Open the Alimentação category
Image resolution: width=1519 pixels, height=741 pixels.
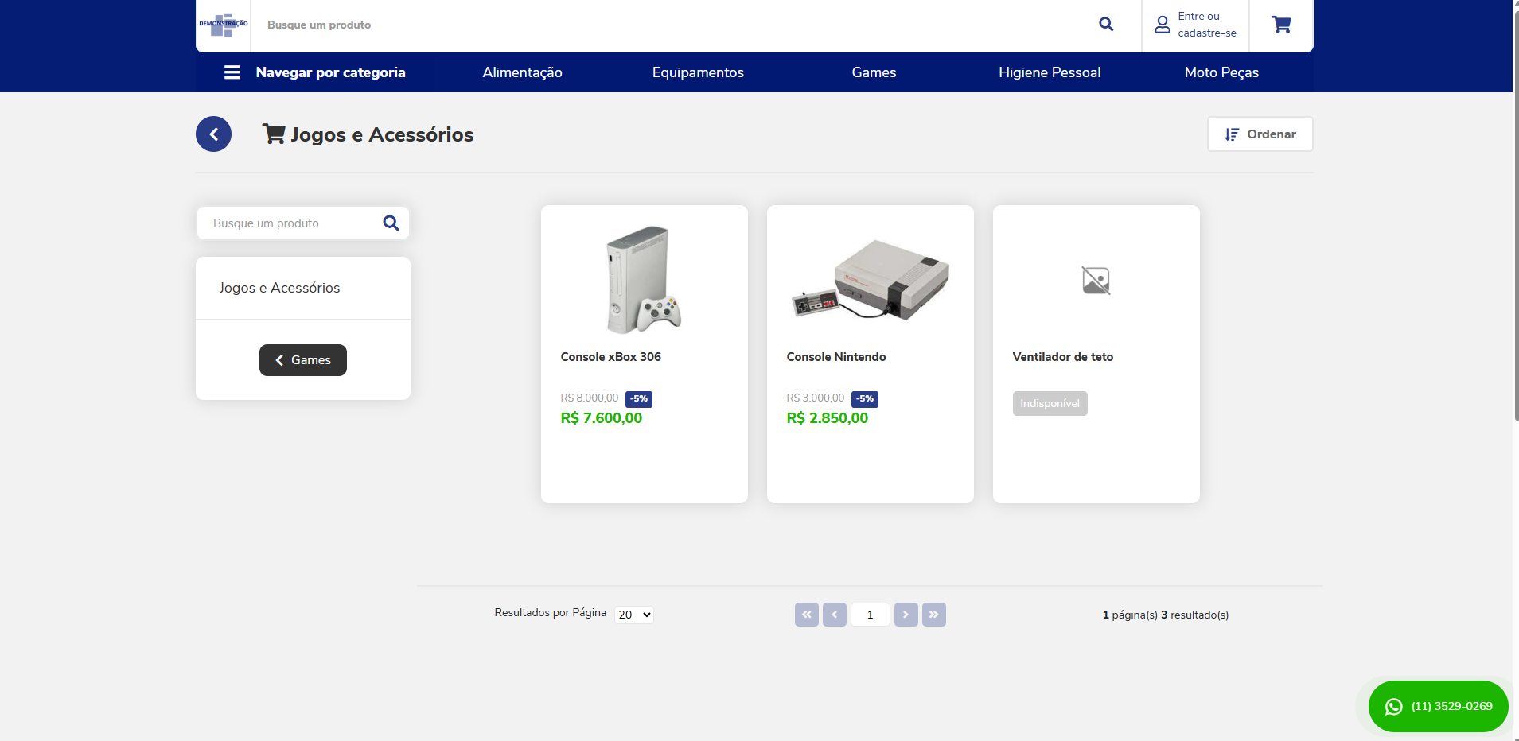(x=522, y=72)
